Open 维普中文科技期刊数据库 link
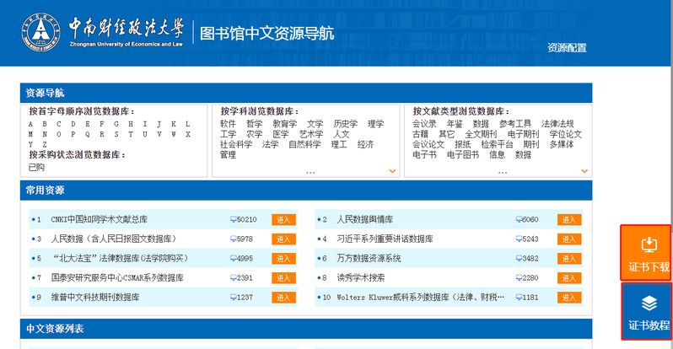Screen dimensions: 673x349 click(95, 297)
